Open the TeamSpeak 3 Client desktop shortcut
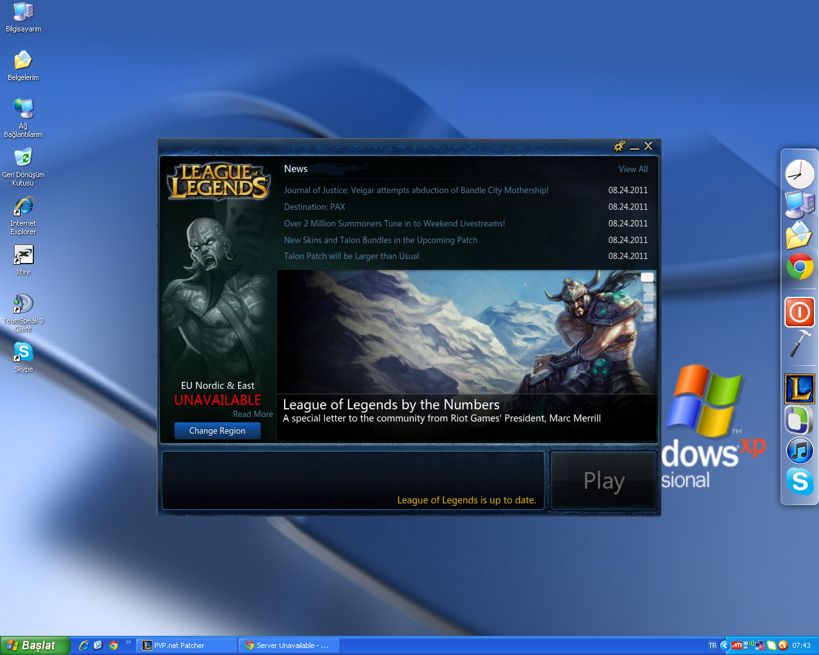The width and height of the screenshot is (819, 655). pos(23,304)
